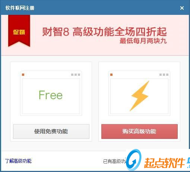The image size is (190, 172).
Task: Click the 软件联网注册 title bar text
Action: [20, 8]
